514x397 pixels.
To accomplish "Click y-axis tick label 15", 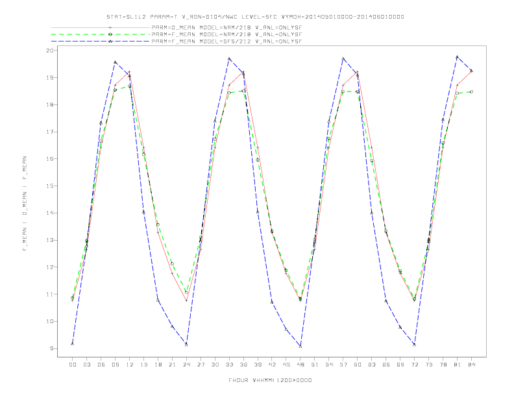I will click(50, 186).
